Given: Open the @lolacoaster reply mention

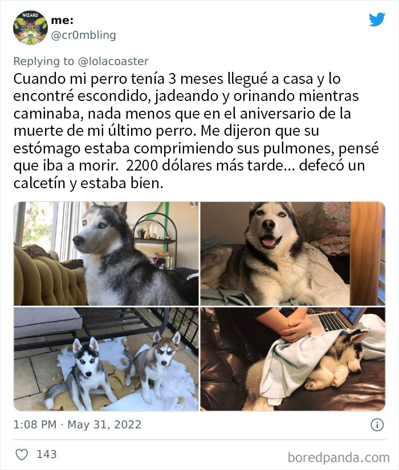Looking at the screenshot, I should 113,61.
